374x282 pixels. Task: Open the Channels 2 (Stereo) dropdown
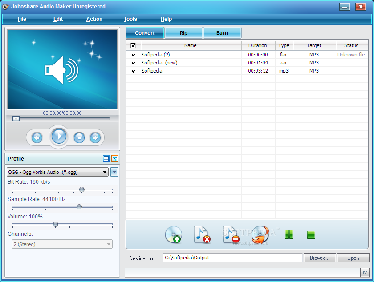62,244
